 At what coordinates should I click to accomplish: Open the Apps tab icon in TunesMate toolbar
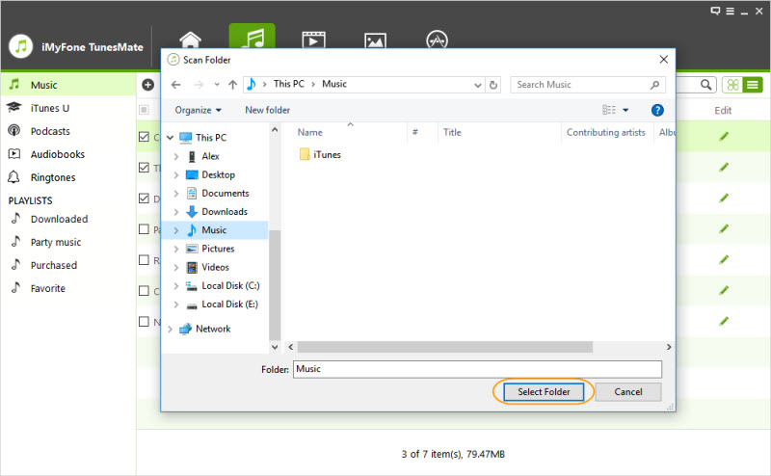437,40
